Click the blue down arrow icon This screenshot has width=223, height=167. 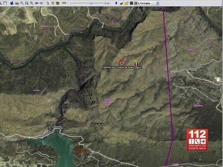[x=116, y=3]
